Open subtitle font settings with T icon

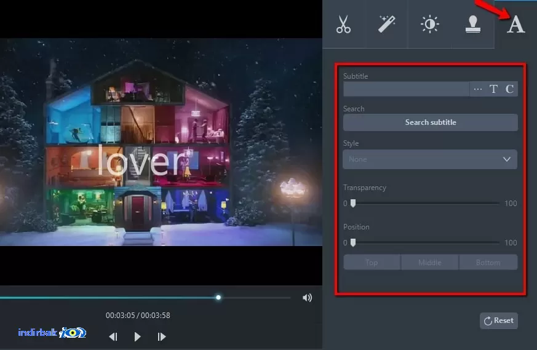tap(493, 89)
